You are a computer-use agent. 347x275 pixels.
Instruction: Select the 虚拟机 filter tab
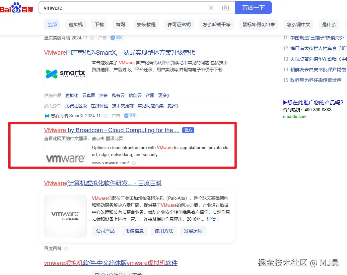pyautogui.click(x=75, y=25)
